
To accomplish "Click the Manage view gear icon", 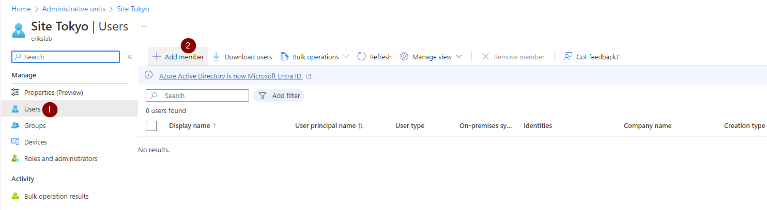I will coord(405,57).
